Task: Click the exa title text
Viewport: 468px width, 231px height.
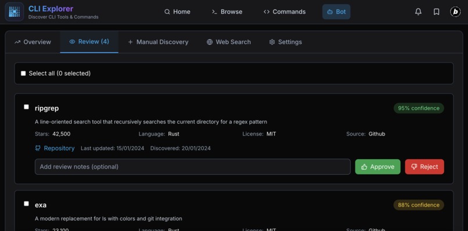Action: [41, 205]
